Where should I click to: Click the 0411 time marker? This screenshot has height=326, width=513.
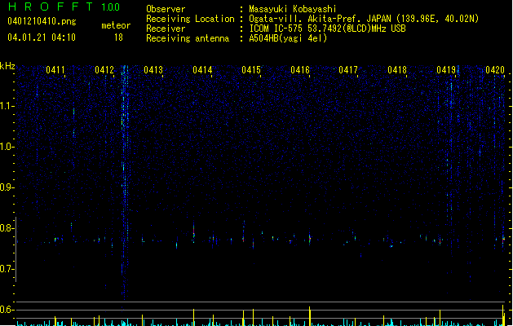pos(55,70)
